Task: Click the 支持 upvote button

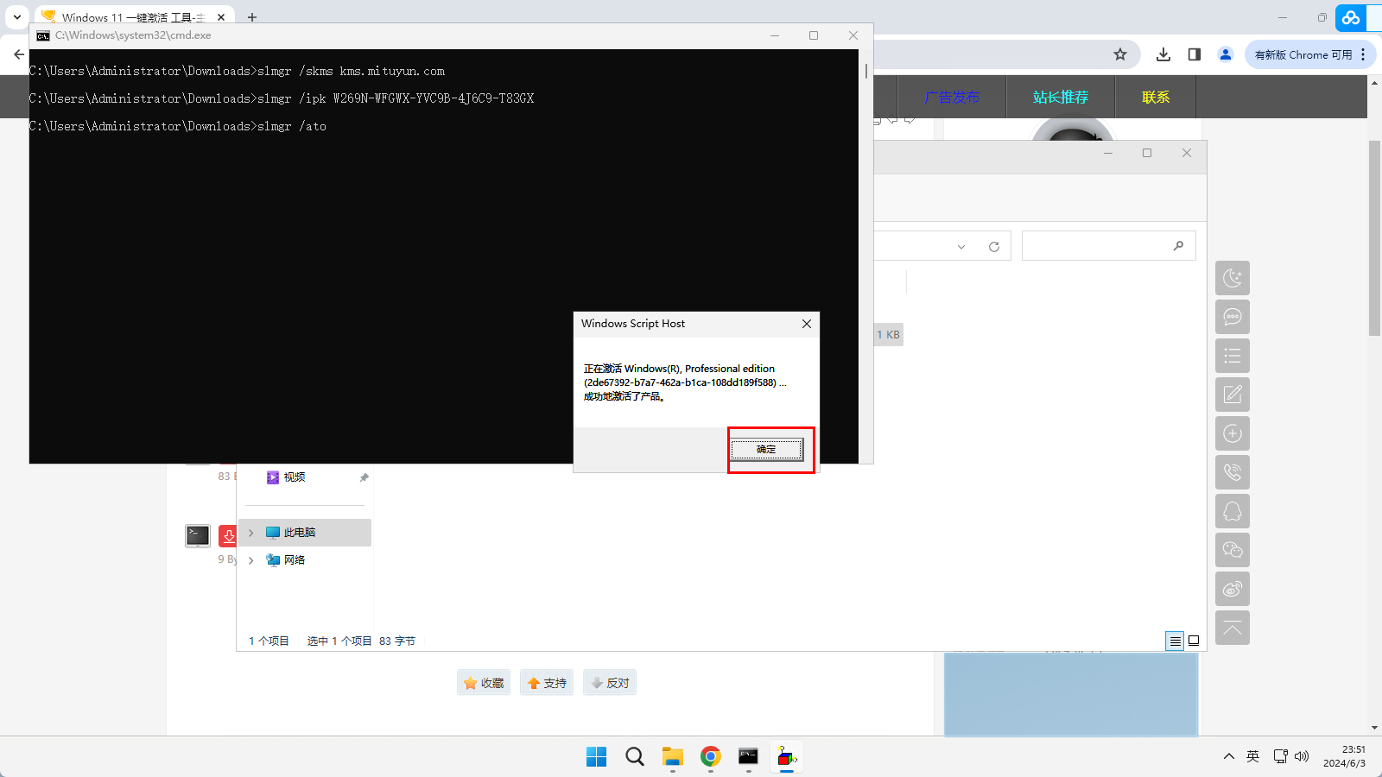Action: [x=547, y=683]
